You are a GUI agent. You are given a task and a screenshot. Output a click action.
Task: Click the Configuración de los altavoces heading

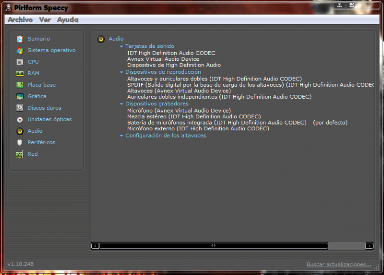point(166,136)
